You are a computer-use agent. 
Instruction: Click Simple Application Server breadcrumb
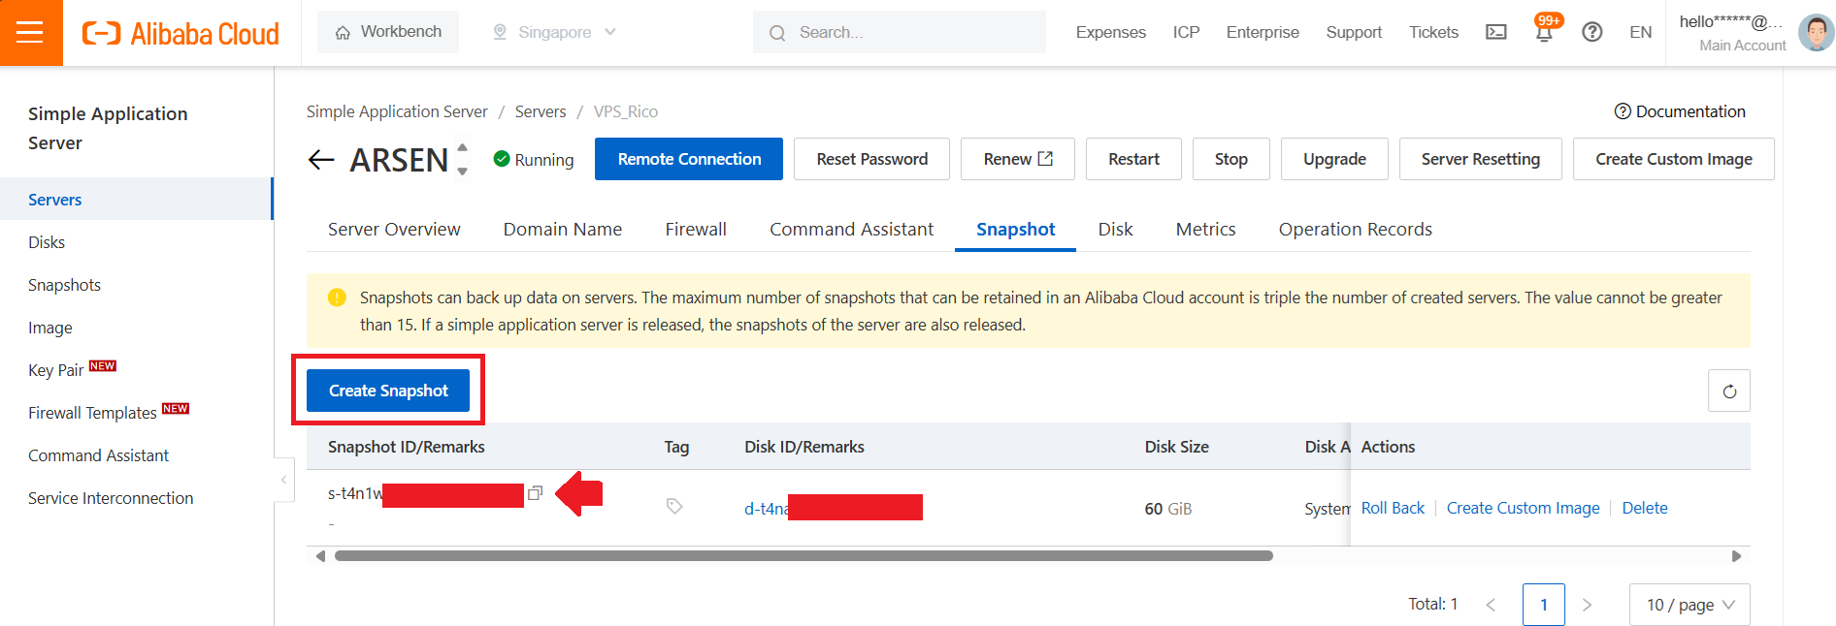[397, 111]
